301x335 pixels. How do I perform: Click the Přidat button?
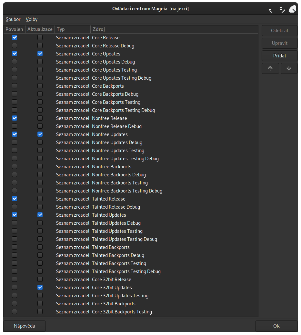[x=280, y=56]
